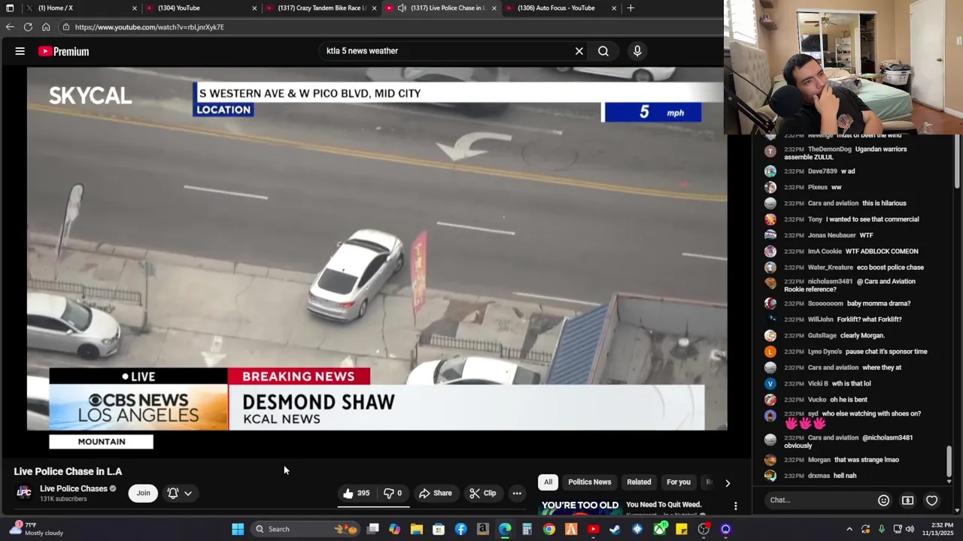Viewport: 963px width, 541px height.
Task: Start voice search with microphone
Action: click(637, 51)
